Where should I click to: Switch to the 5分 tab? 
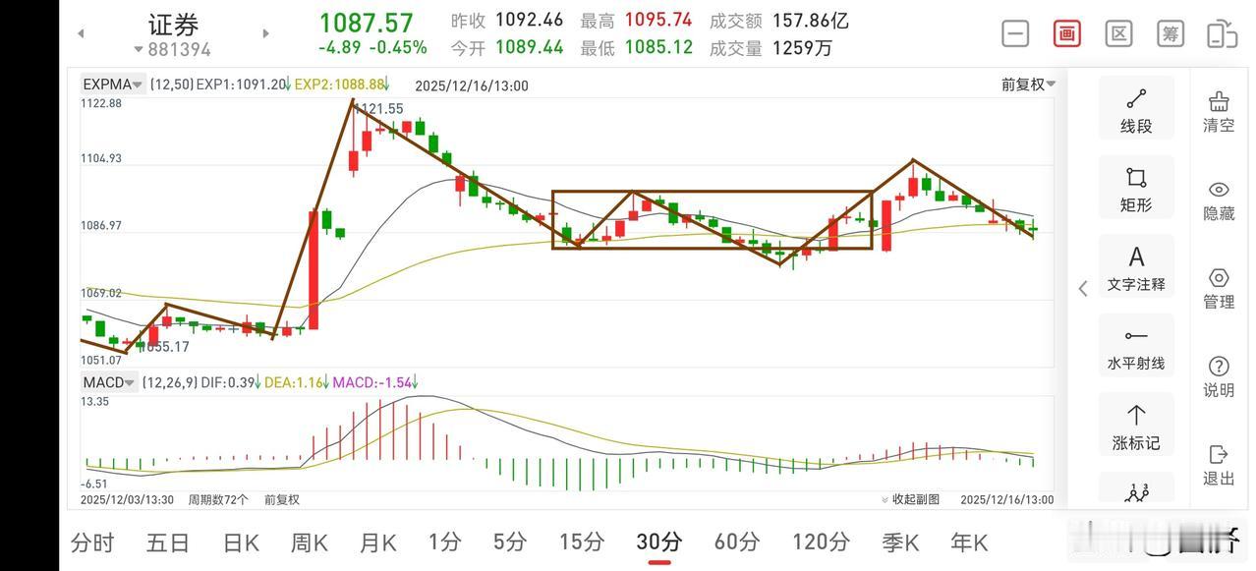click(510, 542)
